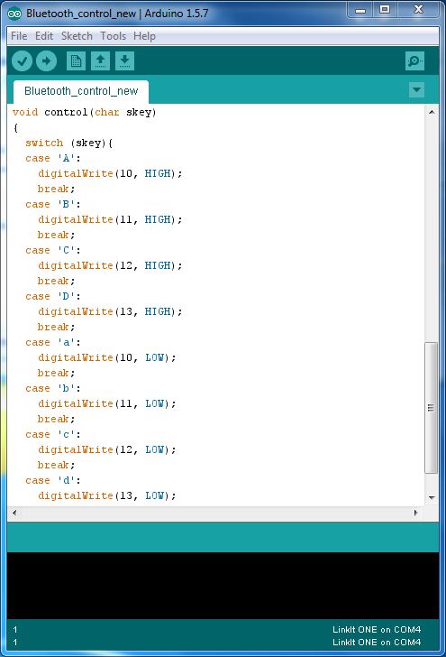Viewport: 446px width, 657px height.
Task: Click the horizontal scrollbar left arrow
Action: pos(14,513)
